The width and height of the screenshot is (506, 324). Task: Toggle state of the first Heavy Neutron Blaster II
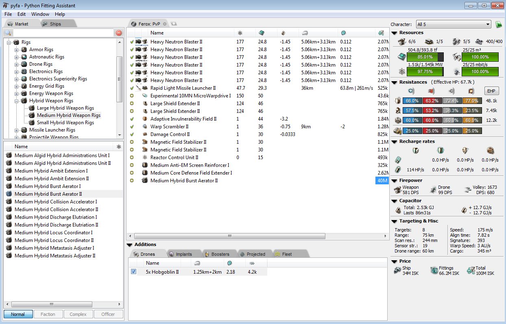point(132,42)
